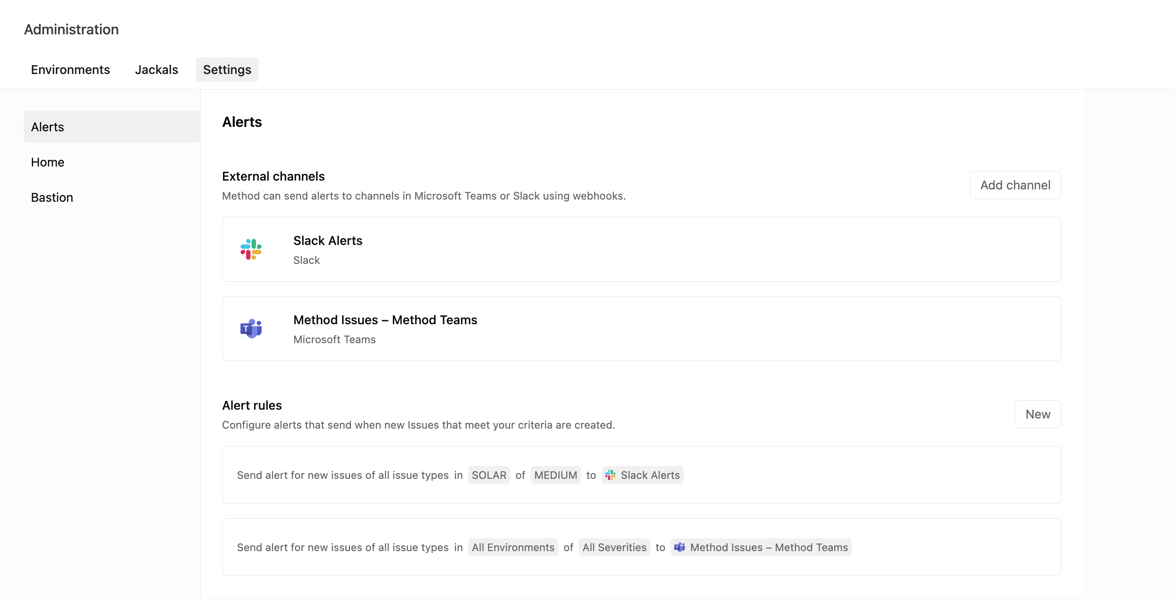This screenshot has width=1175, height=600.
Task: Click the MEDIUM severity tag
Action: point(555,475)
